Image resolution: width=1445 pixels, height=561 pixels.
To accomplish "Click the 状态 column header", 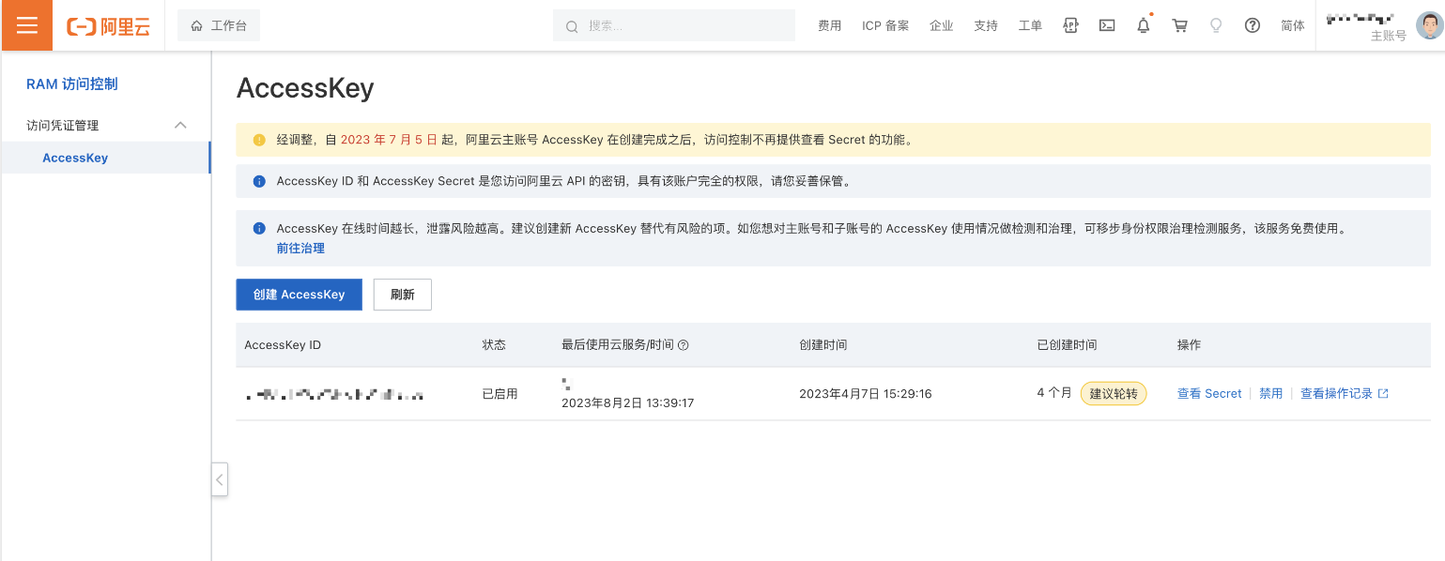I will pyautogui.click(x=494, y=345).
